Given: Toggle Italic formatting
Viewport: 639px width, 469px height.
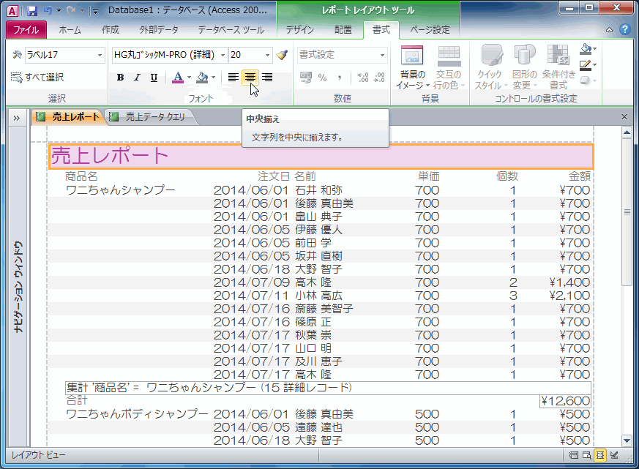Looking at the screenshot, I should pyautogui.click(x=137, y=78).
